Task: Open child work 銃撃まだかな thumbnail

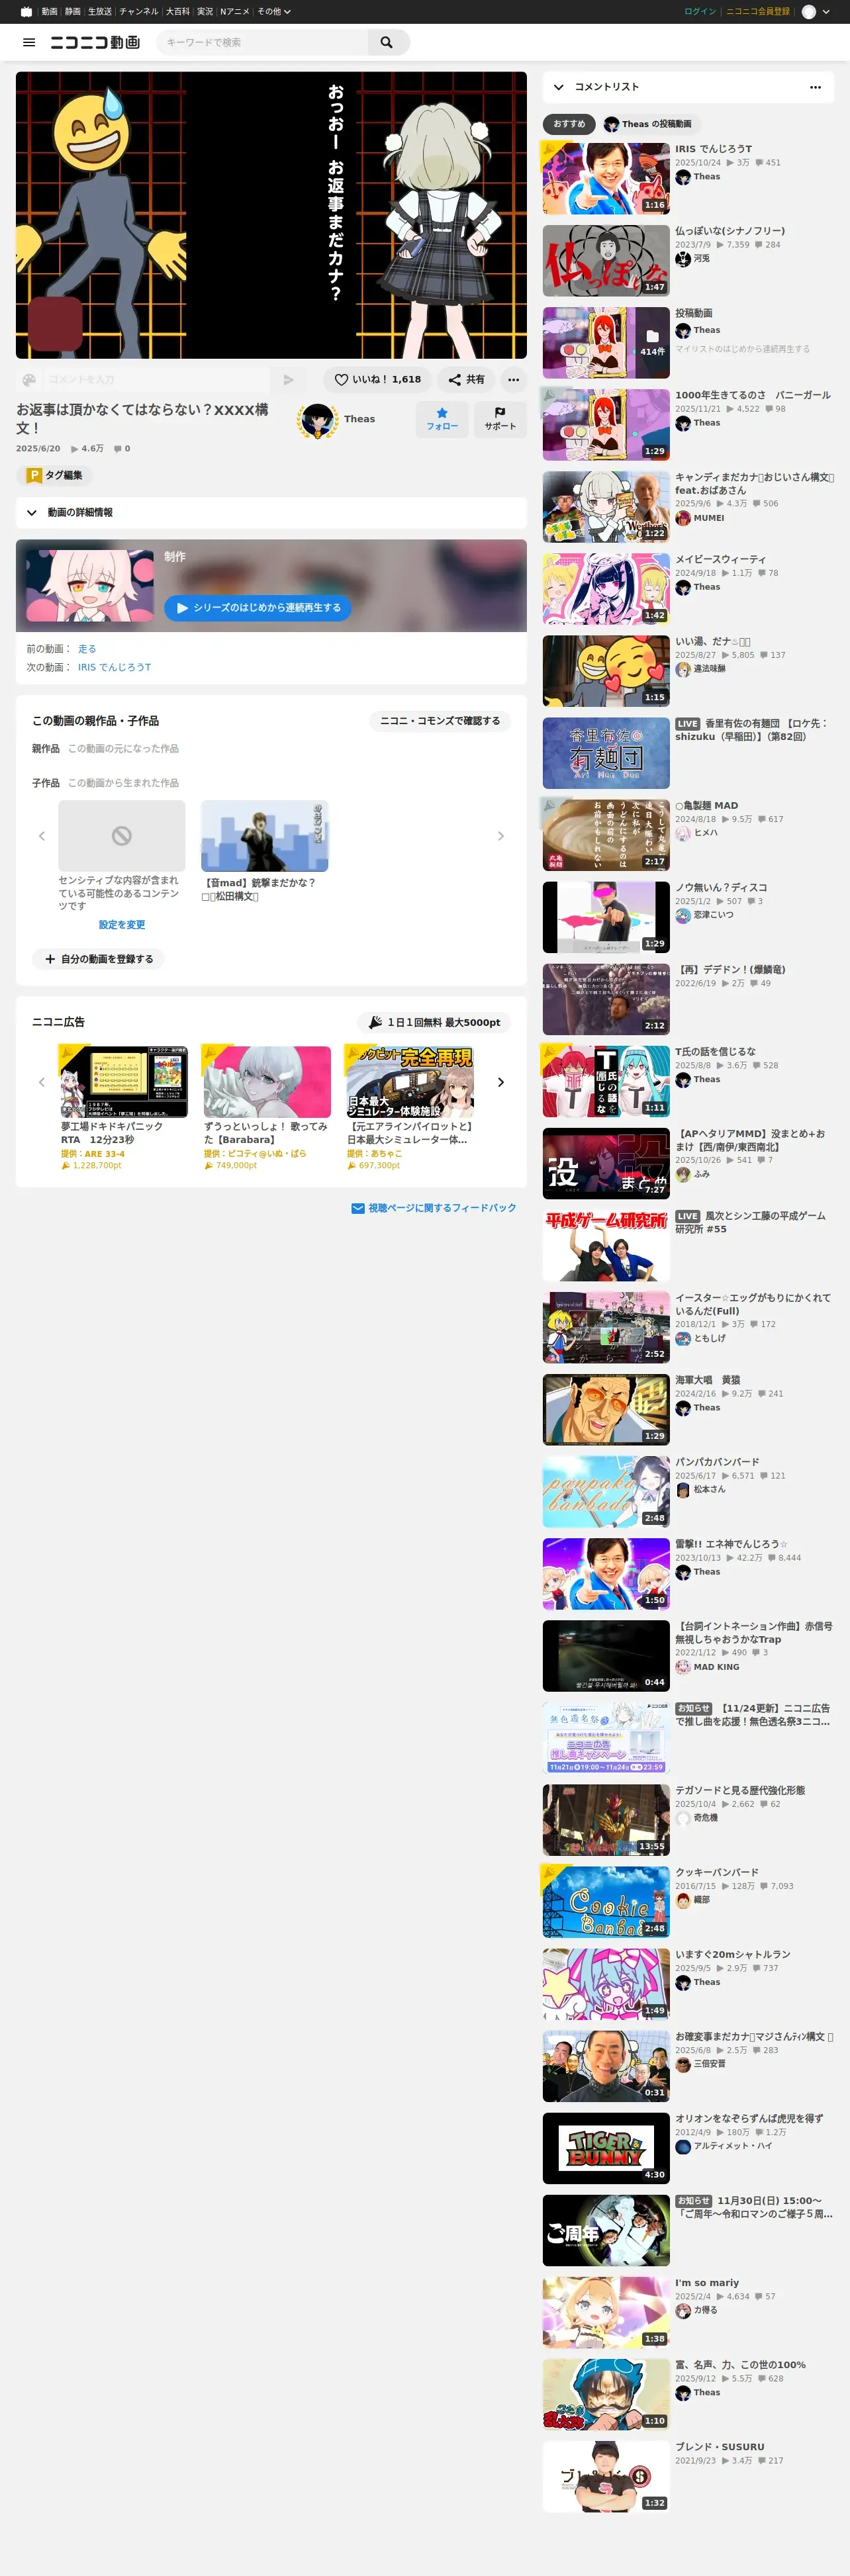Action: coord(265,836)
